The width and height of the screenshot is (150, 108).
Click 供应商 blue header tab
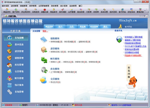pyautogui.click(x=83, y=27)
